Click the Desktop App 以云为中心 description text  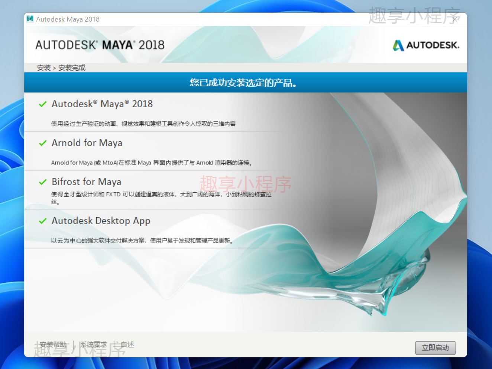click(142, 241)
